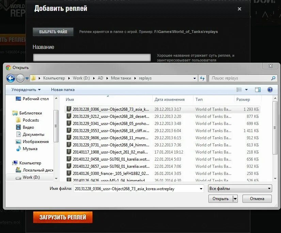The height and width of the screenshot is (233, 281).
Task: Select Библиотеки in navigation pane
Action: [x=27, y=113]
